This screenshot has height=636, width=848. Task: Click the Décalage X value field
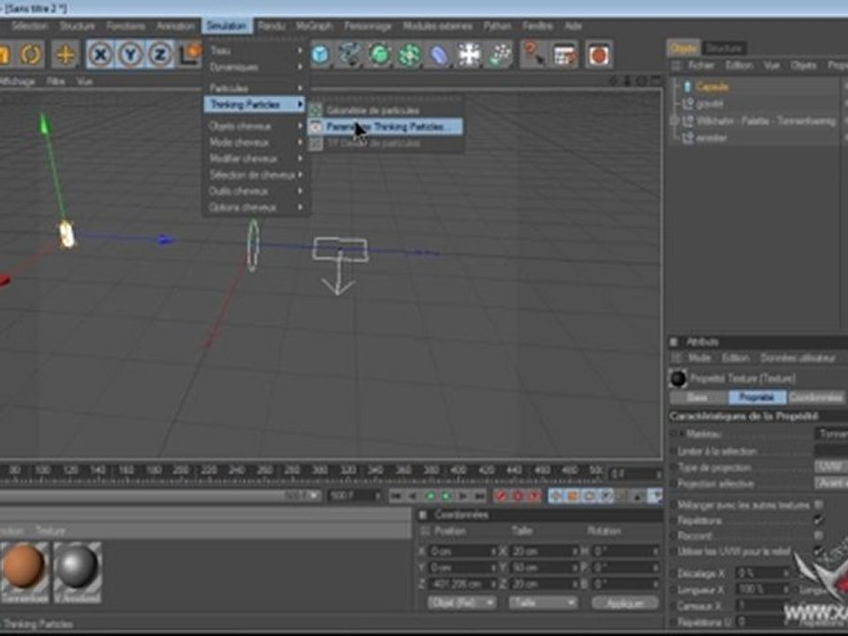point(763,572)
